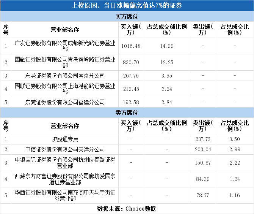Click the sell amount 150.67
This screenshot has width=254, height=214.
pyautogui.click(x=203, y=163)
